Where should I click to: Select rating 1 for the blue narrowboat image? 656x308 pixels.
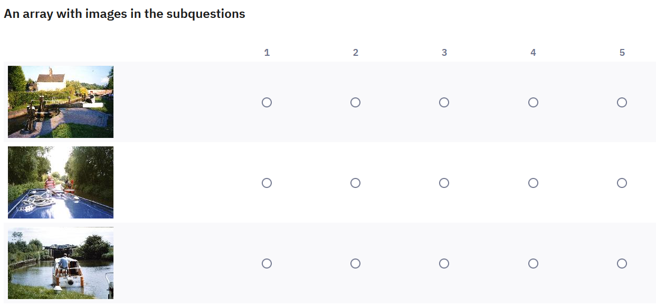(x=267, y=183)
